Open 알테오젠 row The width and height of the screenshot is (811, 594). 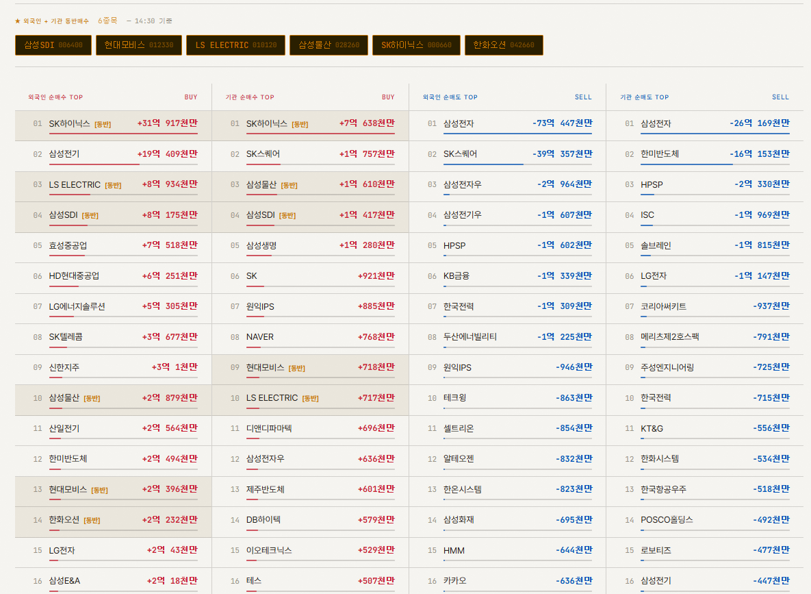click(x=507, y=461)
